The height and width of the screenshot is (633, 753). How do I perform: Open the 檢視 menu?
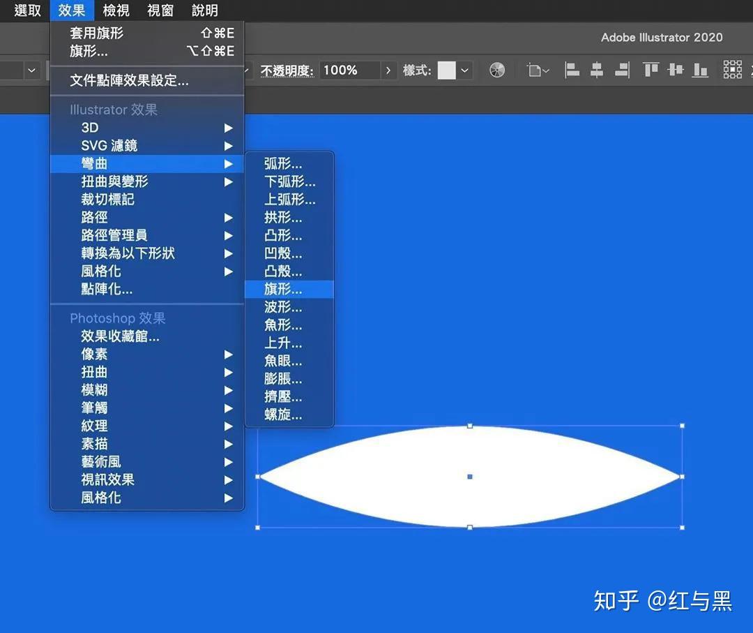point(116,10)
